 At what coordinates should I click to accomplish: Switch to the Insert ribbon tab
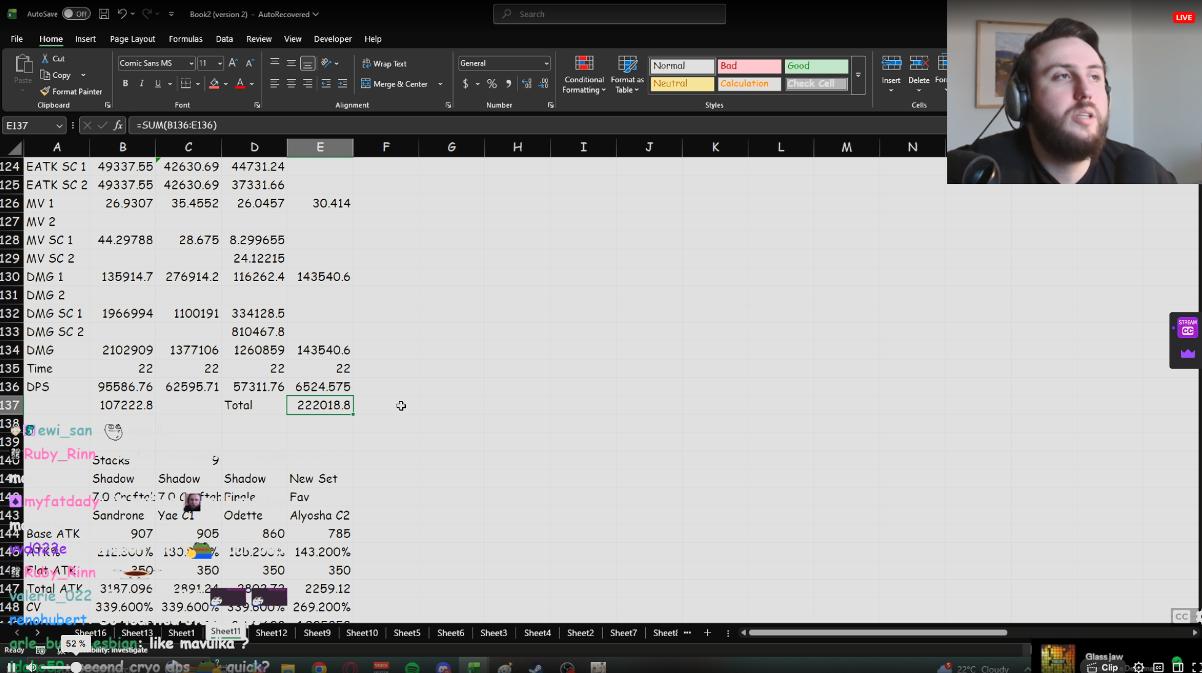85,39
